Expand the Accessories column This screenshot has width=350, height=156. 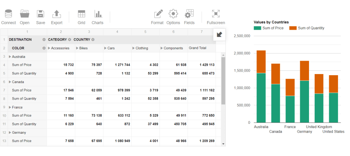pyautogui.click(x=49, y=48)
